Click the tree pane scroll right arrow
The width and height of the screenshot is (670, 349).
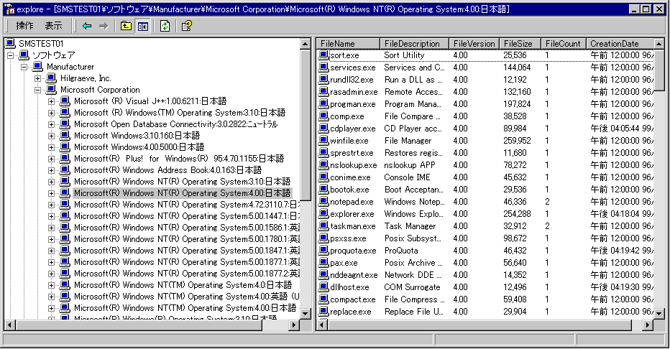coord(293,325)
